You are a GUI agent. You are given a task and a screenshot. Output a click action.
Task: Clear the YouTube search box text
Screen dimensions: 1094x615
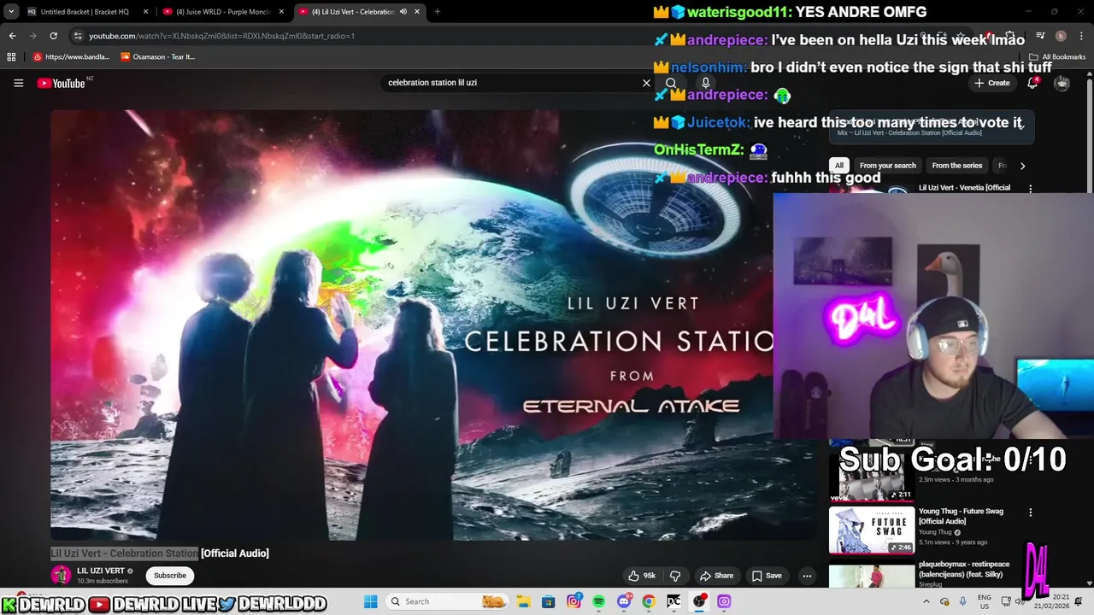pos(646,83)
